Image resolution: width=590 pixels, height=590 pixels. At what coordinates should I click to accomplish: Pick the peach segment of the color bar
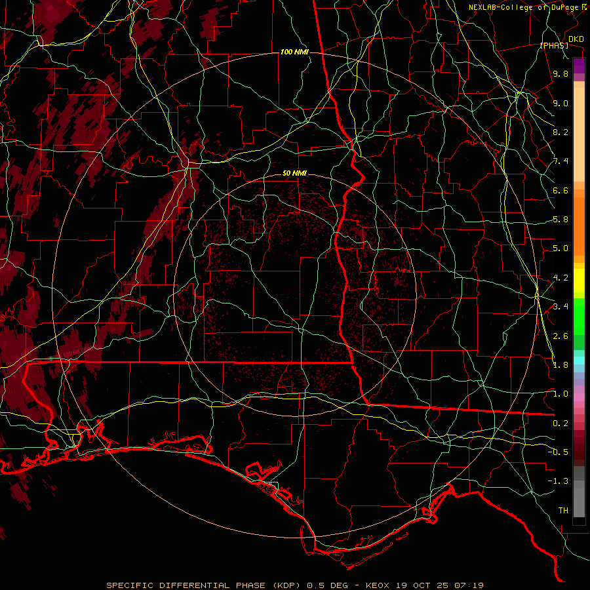(x=579, y=136)
